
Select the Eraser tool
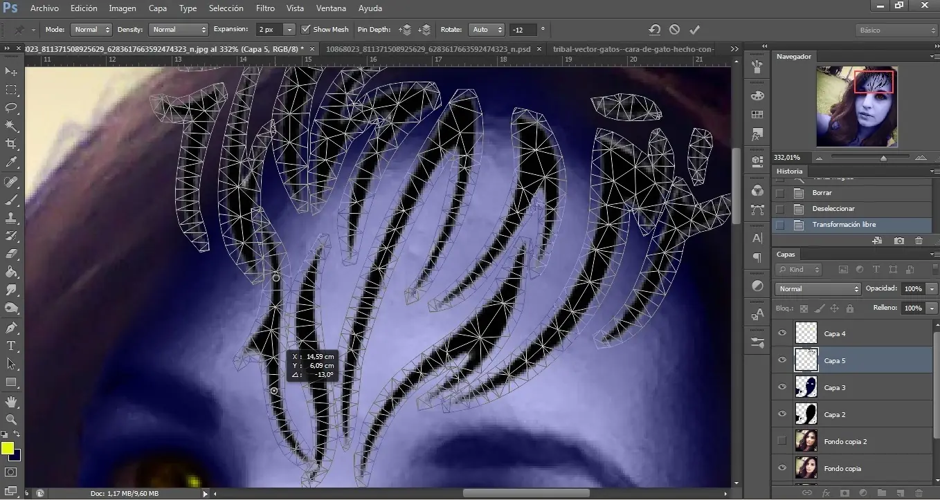pyautogui.click(x=11, y=254)
